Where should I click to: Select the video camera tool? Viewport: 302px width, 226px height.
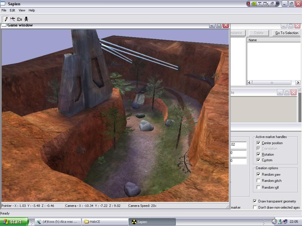tap(19, 19)
